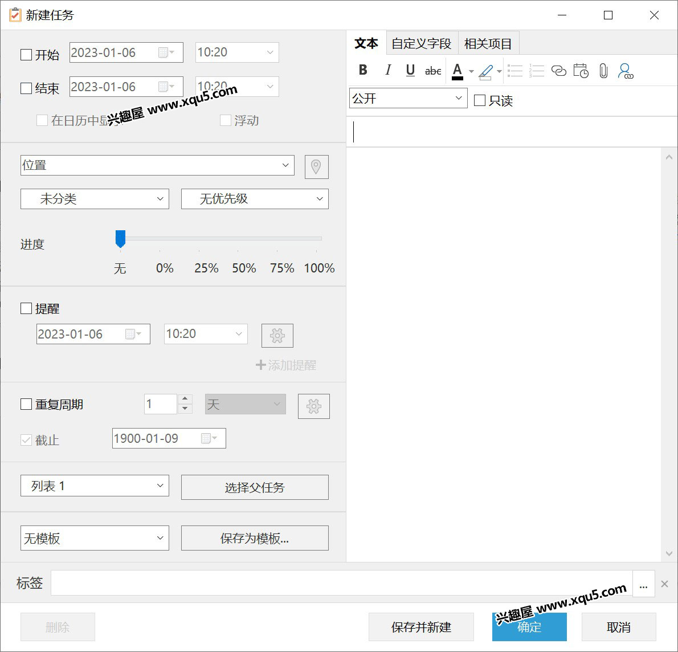Apply the highlighter pen color
The image size is (678, 652).
(x=485, y=72)
